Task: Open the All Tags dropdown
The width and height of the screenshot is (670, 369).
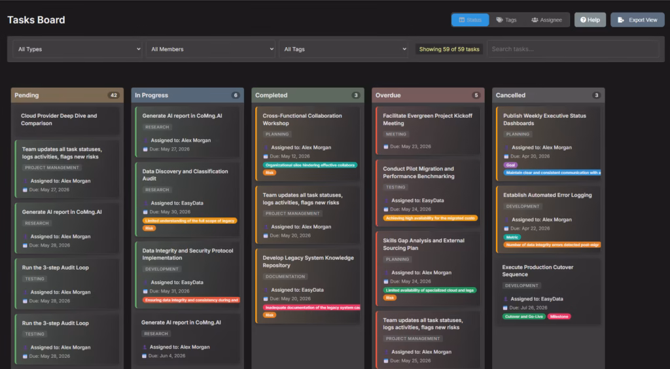Action: click(x=344, y=49)
